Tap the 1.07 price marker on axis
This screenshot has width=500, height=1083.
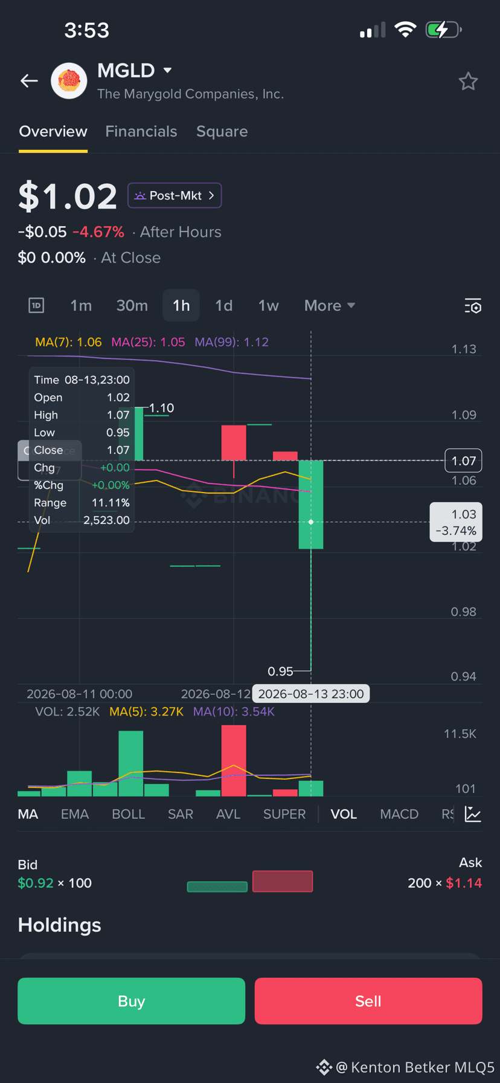tap(463, 461)
